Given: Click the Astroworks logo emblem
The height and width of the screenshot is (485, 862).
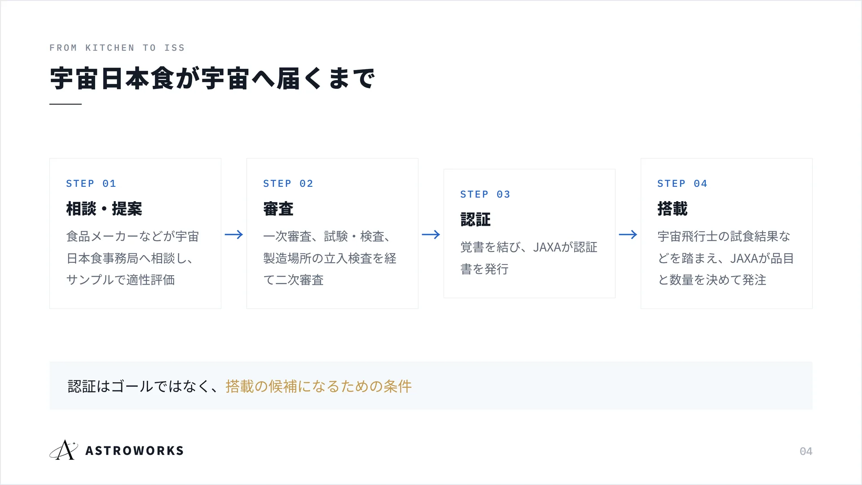Looking at the screenshot, I should 64,450.
